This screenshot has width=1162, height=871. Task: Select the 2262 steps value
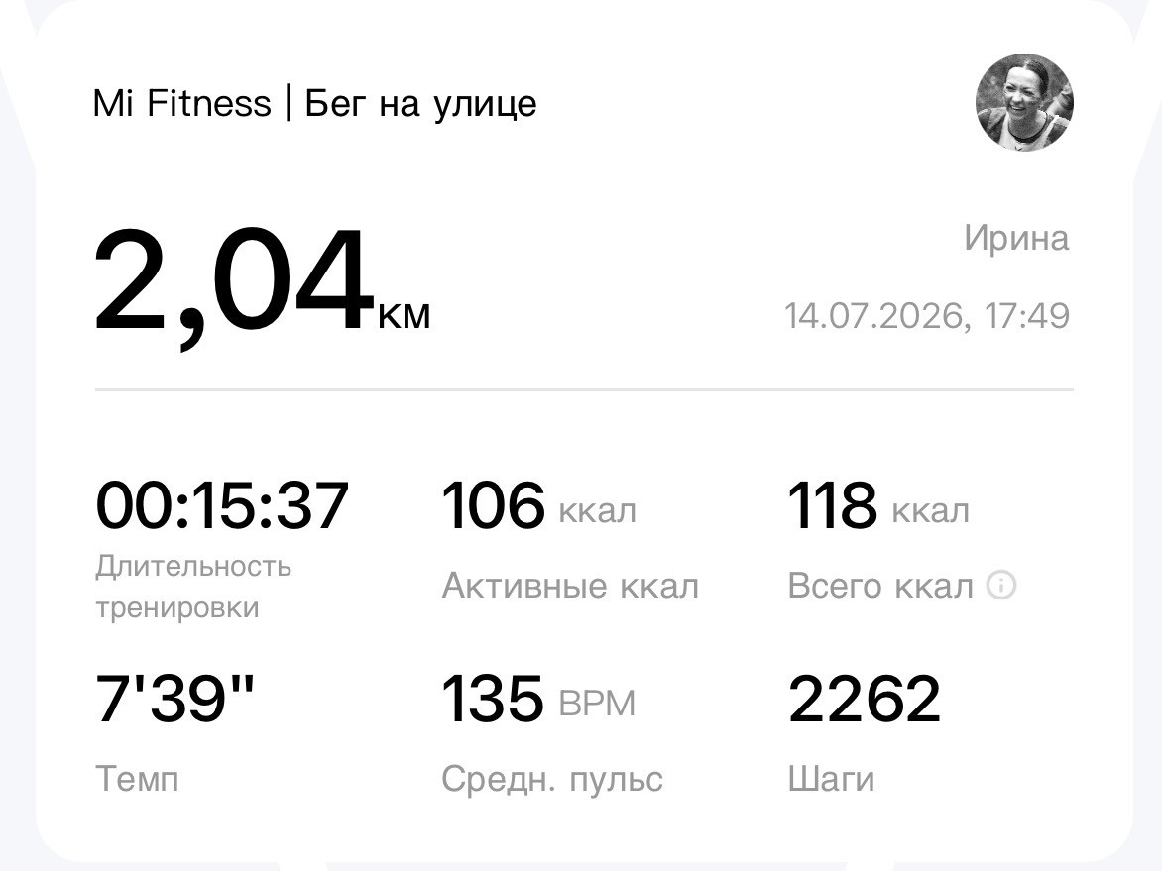pyautogui.click(x=865, y=698)
